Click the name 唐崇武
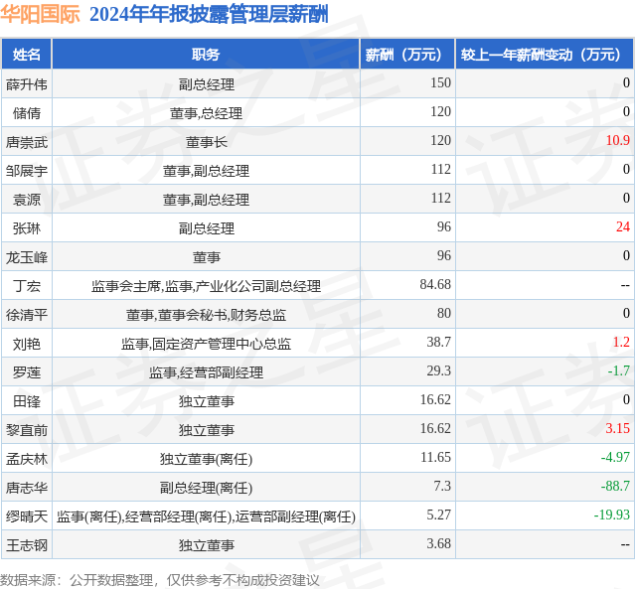The width and height of the screenshot is (635, 589). tap(27, 142)
